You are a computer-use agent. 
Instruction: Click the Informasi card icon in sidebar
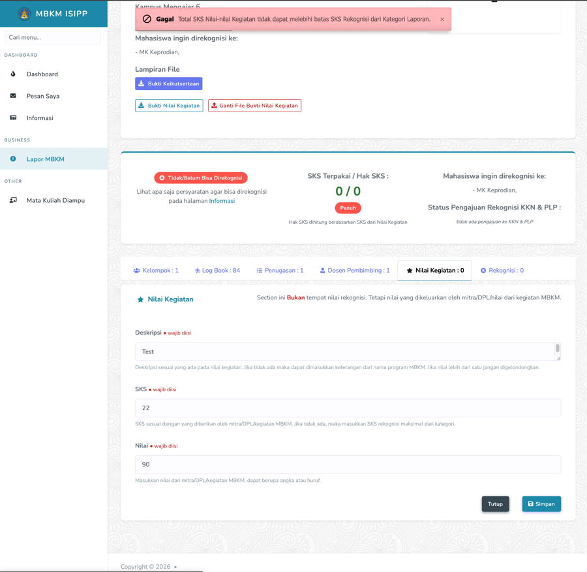(x=13, y=118)
